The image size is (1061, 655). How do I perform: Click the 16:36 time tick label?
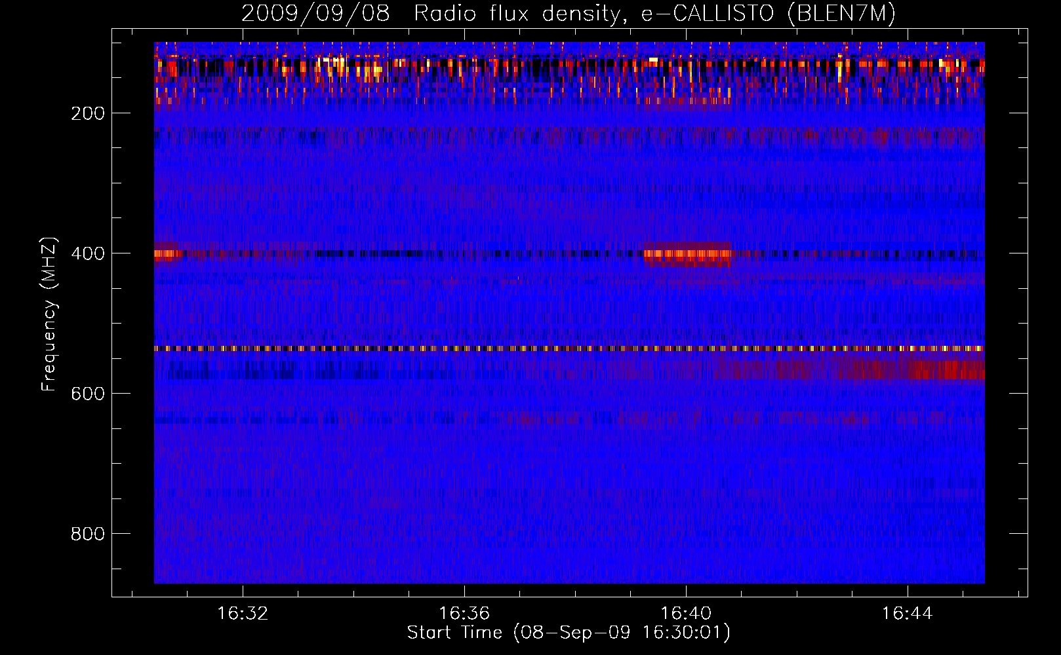[x=464, y=613]
